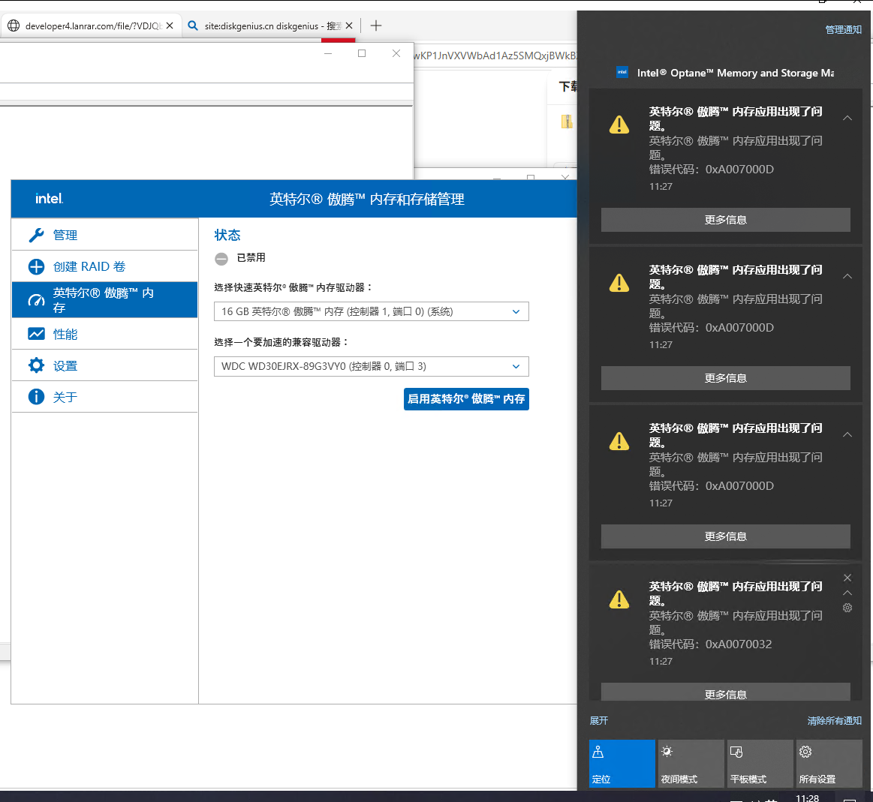Image resolution: width=873 pixels, height=802 pixels.
Task: Open the 关于 info page
Action: coord(104,397)
